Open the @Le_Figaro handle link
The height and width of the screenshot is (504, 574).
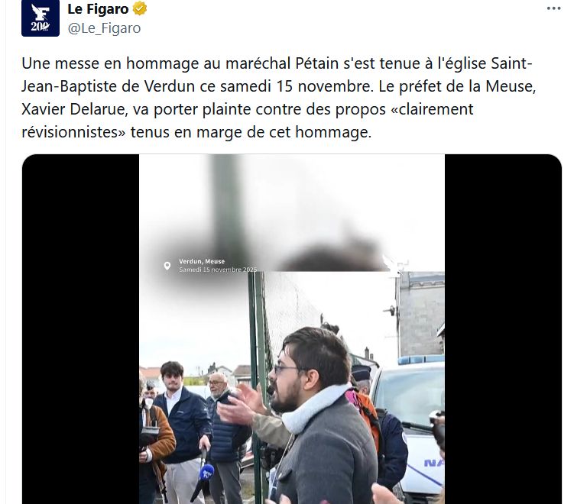[x=105, y=28]
